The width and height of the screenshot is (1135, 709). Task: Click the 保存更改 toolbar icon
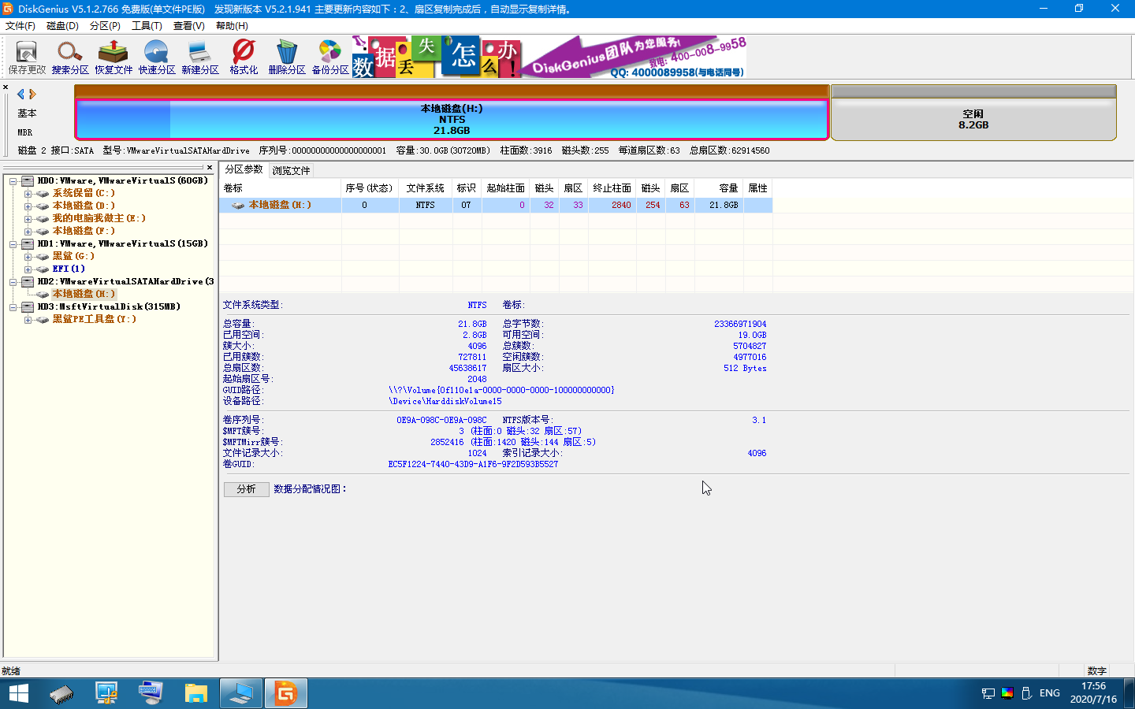(x=27, y=58)
